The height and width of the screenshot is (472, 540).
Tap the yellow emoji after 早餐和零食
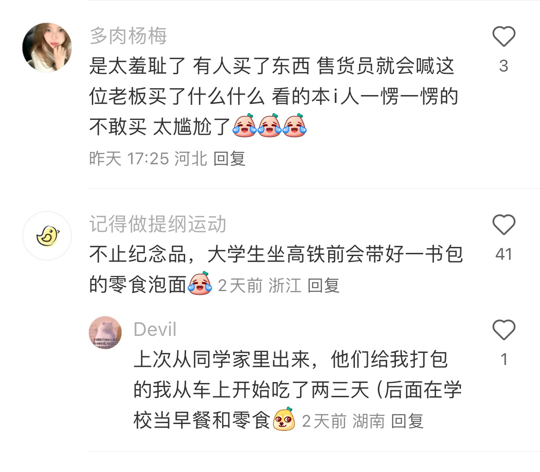[x=284, y=419]
